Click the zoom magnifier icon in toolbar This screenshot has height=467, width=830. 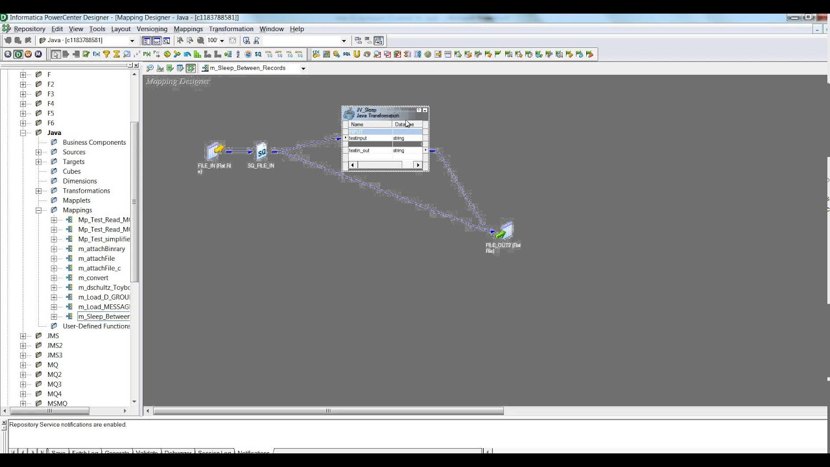click(200, 40)
